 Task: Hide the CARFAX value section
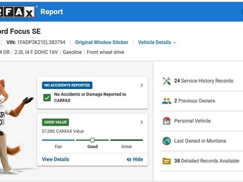pos(135,160)
